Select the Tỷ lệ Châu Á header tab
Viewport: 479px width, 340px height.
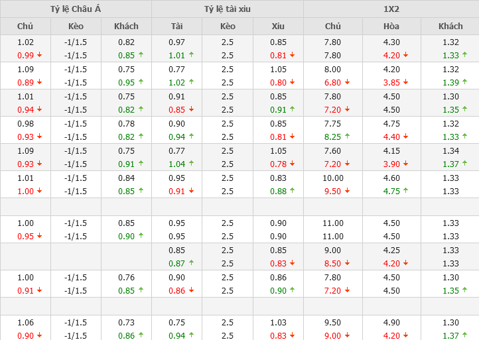(76, 9)
